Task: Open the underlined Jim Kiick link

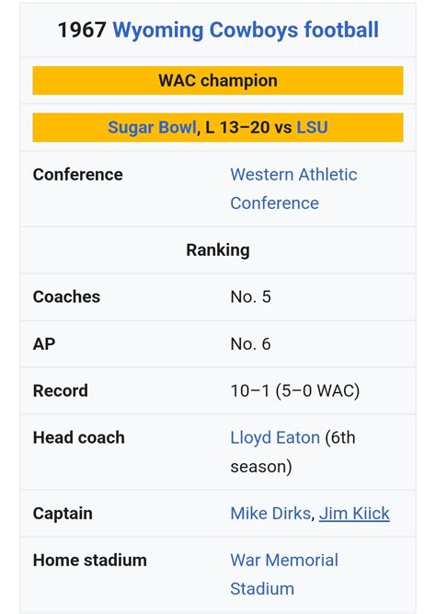Action: (354, 514)
